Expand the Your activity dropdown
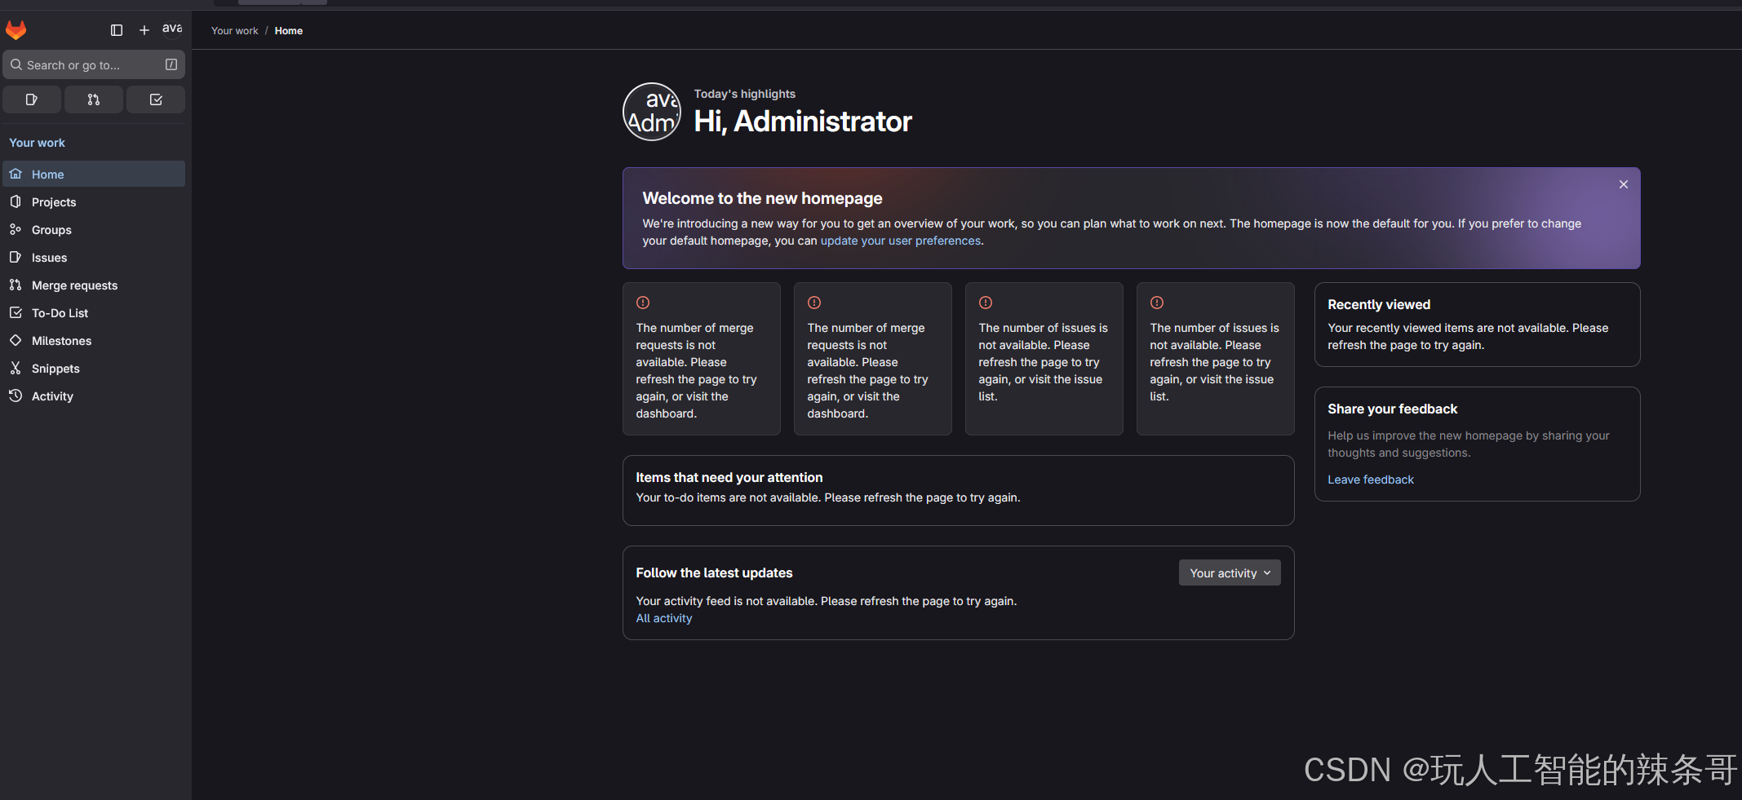Image resolution: width=1742 pixels, height=800 pixels. click(1230, 572)
